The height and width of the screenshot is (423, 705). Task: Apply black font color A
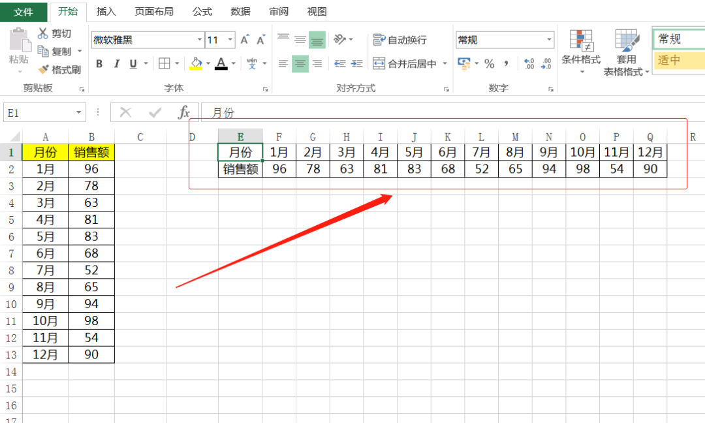tap(221, 63)
